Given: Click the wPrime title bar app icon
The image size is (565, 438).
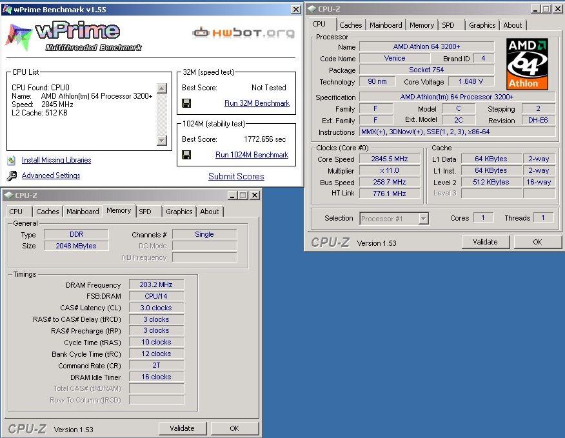Looking at the screenshot, I should (7, 10).
